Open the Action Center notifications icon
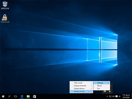The image size is (132, 99). click(x=116, y=96)
